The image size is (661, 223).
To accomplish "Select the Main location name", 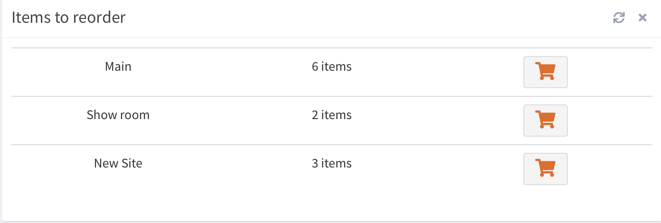I will [118, 67].
